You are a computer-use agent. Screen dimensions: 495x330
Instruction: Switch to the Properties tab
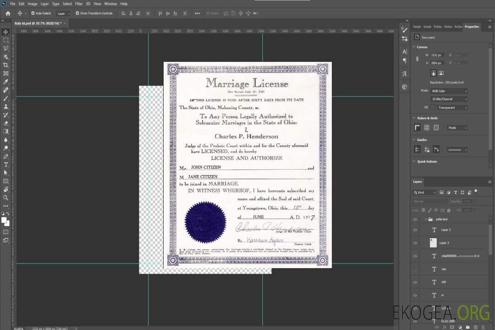tap(472, 27)
